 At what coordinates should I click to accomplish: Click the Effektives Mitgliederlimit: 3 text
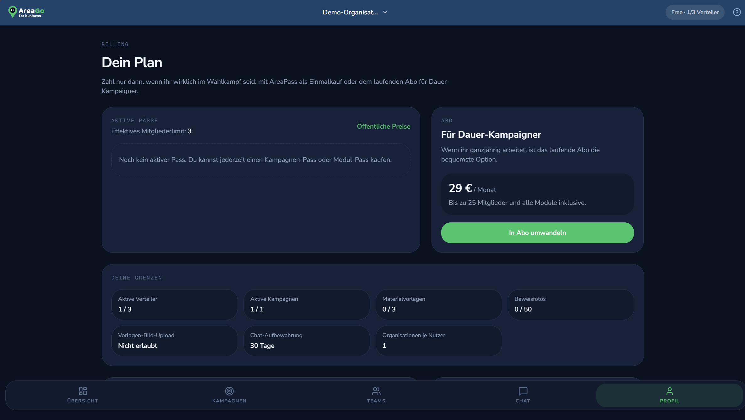click(x=151, y=131)
